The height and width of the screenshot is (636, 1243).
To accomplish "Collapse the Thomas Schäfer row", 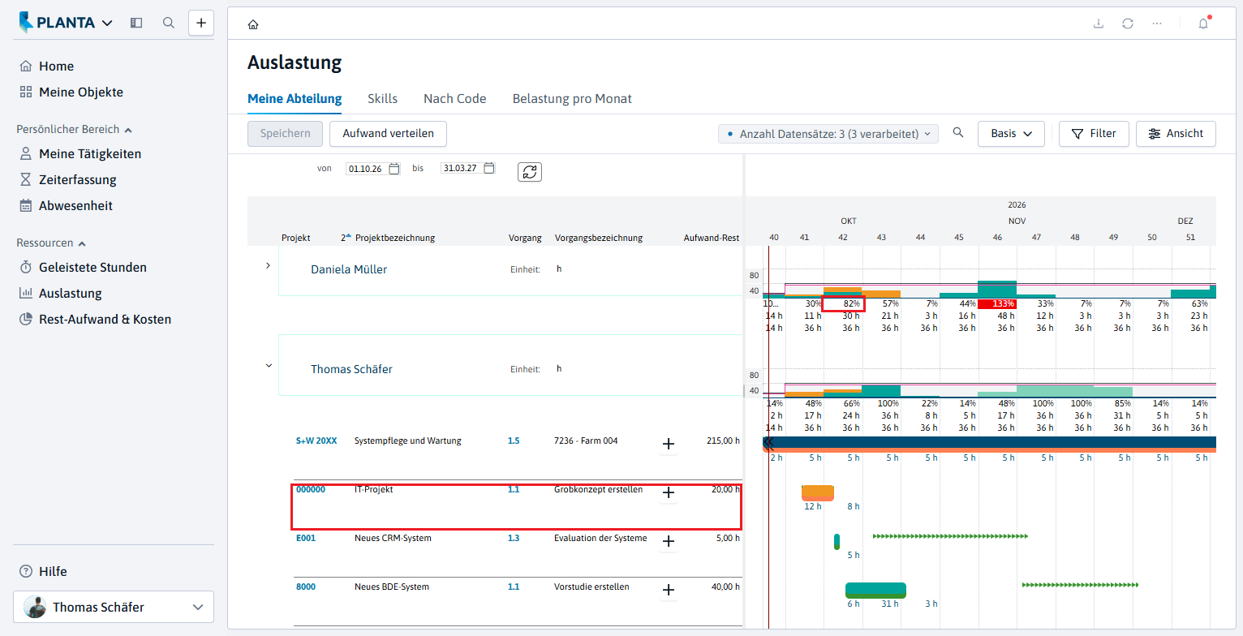I will 268,366.
